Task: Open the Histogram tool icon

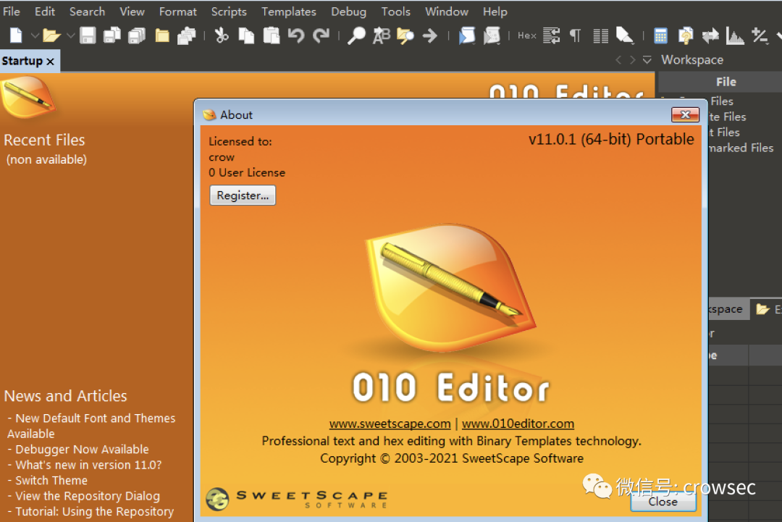Action: click(735, 35)
